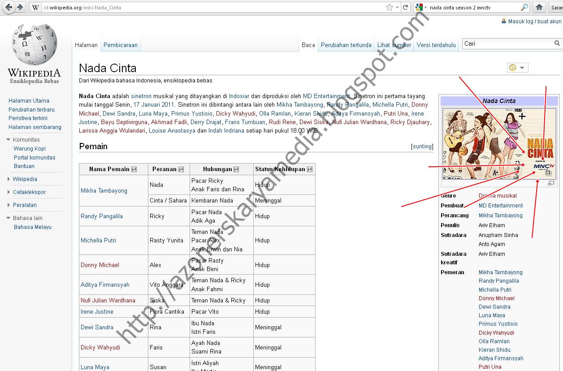563x371 pixels.
Task: Open Halaman sembarang random page link
Action: (35, 127)
